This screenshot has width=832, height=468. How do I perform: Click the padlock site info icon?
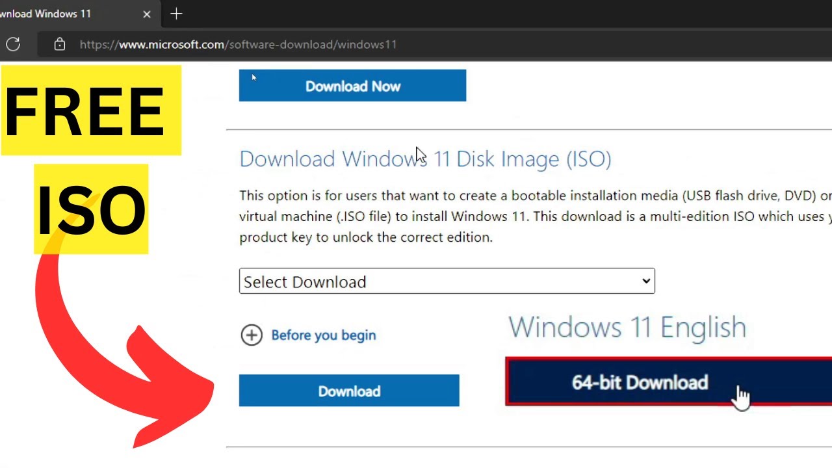[x=60, y=44]
